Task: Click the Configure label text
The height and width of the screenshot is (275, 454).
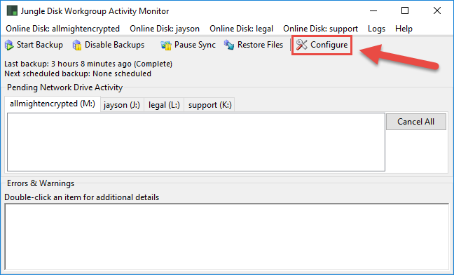Action: coord(329,45)
